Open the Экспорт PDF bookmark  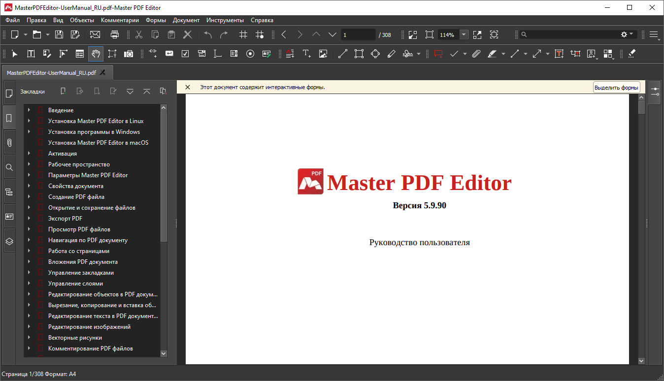point(65,219)
